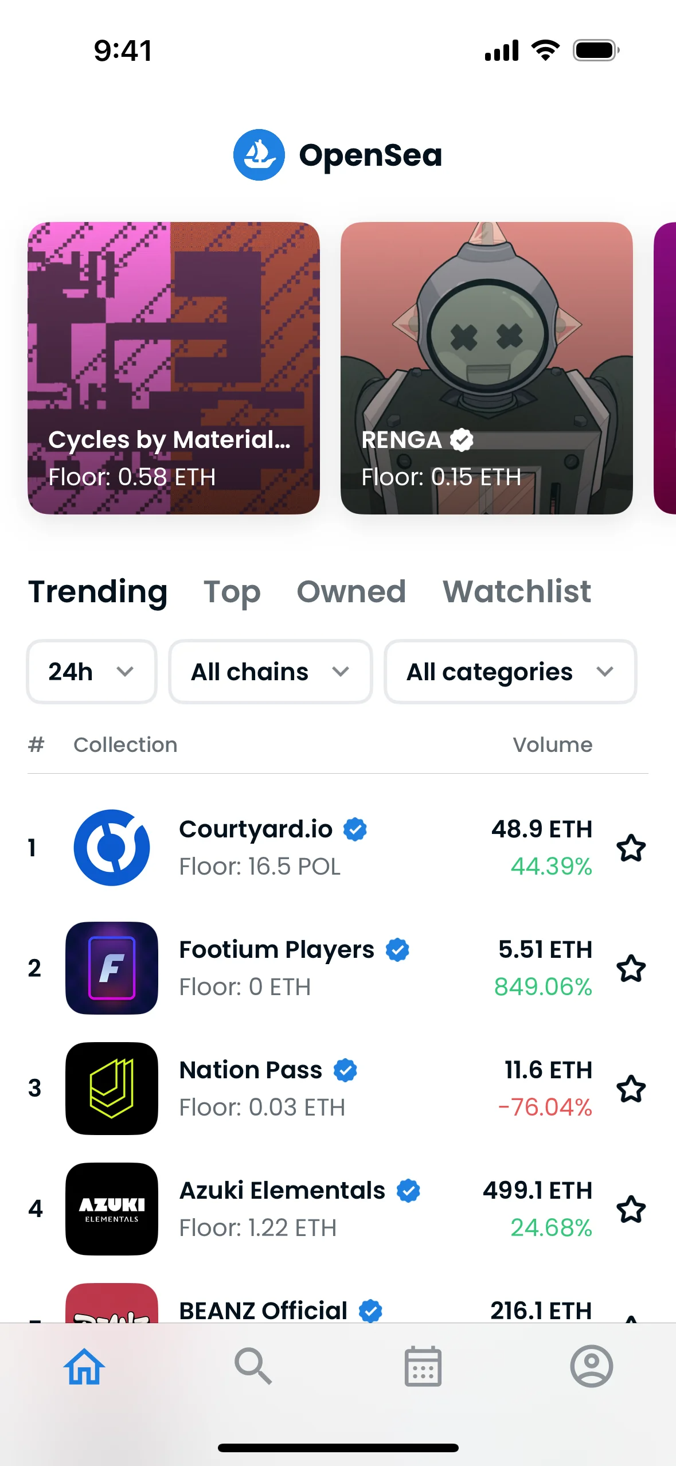Viewport: 676px width, 1466px height.
Task: Open the Search tab icon
Action: point(253,1366)
